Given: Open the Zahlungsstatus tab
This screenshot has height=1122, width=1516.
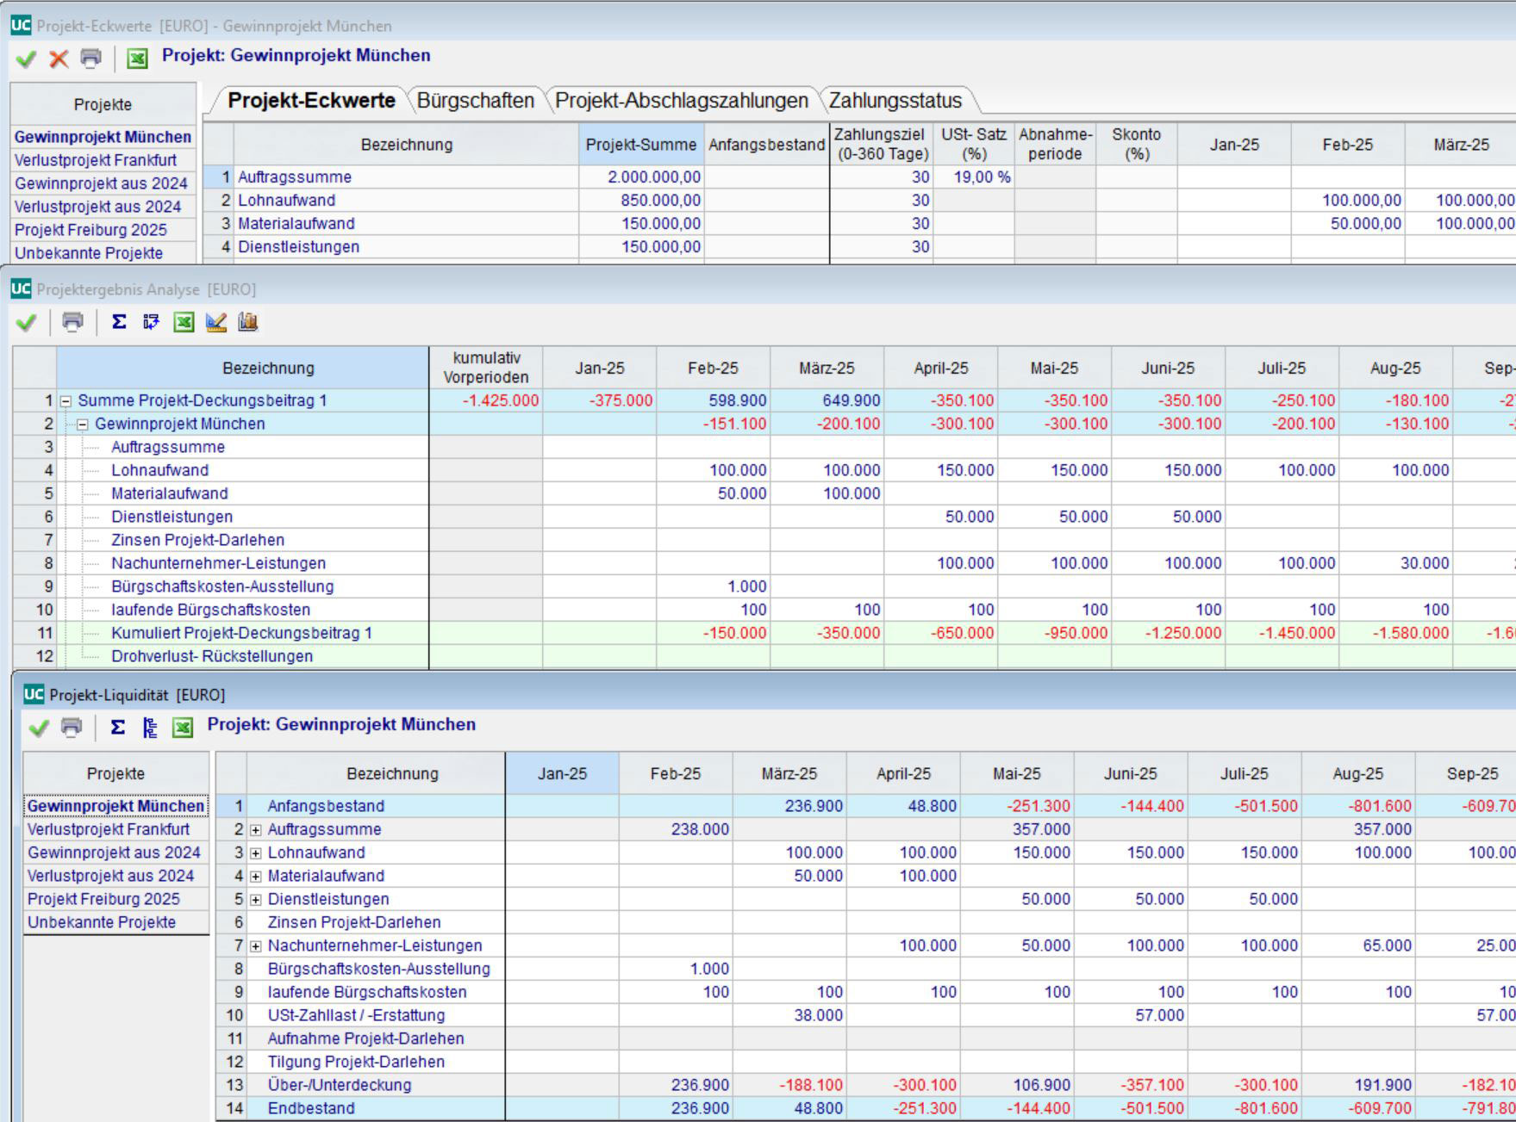Looking at the screenshot, I should 895,101.
